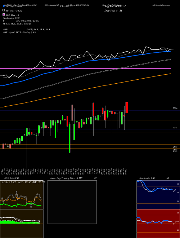Screen dimensions: 180x238
Task: Click the blue 20 Day legend swatch
Action: pyautogui.click(x=4, y=6)
